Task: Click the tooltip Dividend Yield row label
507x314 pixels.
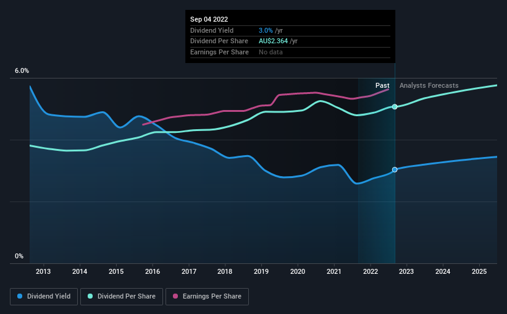Action: [212, 30]
